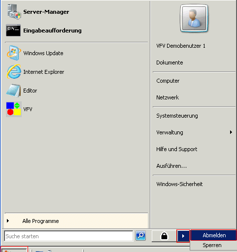Image resolution: width=237 pixels, height=252 pixels.
Task: Open Server-Manager from the pinned icon
Action: (x=14, y=12)
